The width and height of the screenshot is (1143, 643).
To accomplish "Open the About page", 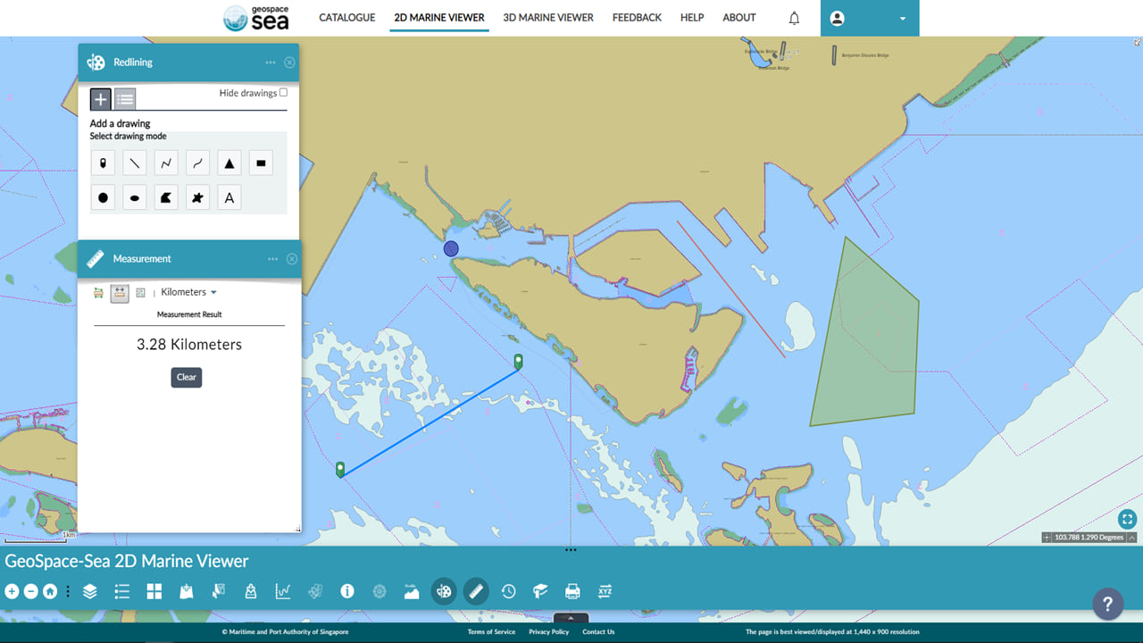I will click(x=739, y=18).
